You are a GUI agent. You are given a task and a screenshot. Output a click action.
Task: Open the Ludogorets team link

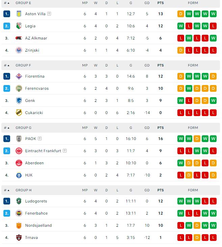coord(36,201)
